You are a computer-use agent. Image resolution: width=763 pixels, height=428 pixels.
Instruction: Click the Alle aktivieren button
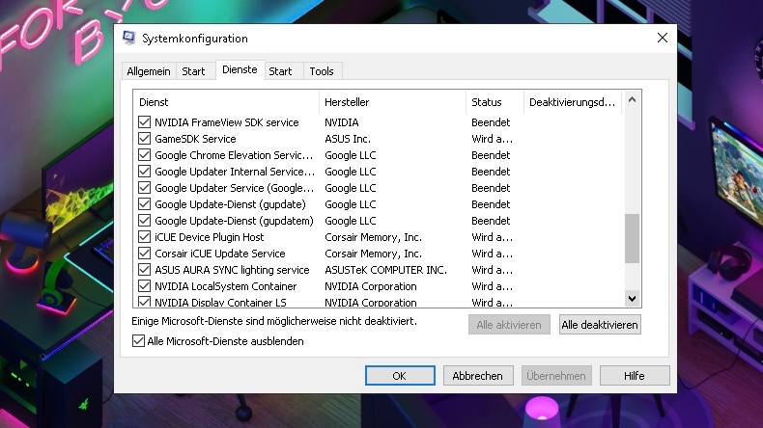pos(509,325)
